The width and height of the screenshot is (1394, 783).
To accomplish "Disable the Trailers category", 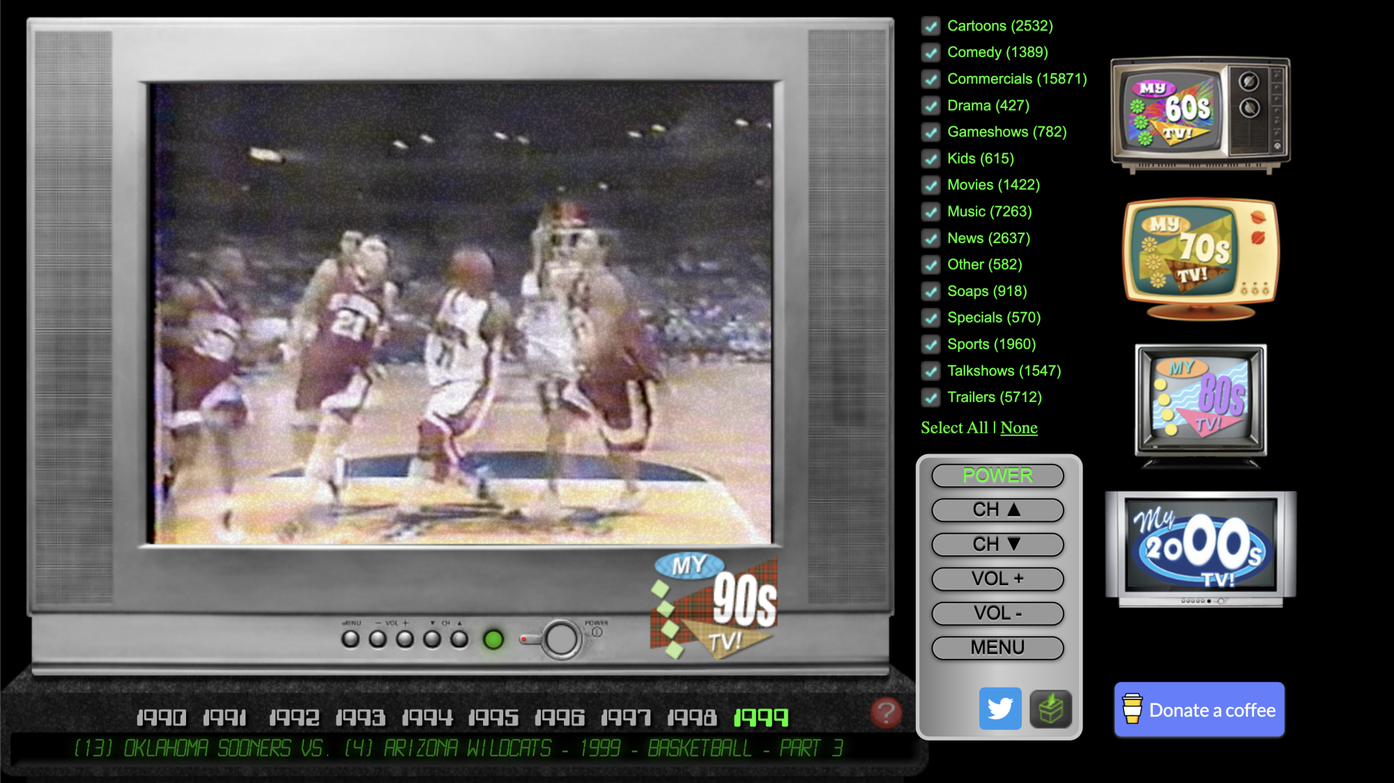I will pyautogui.click(x=930, y=397).
